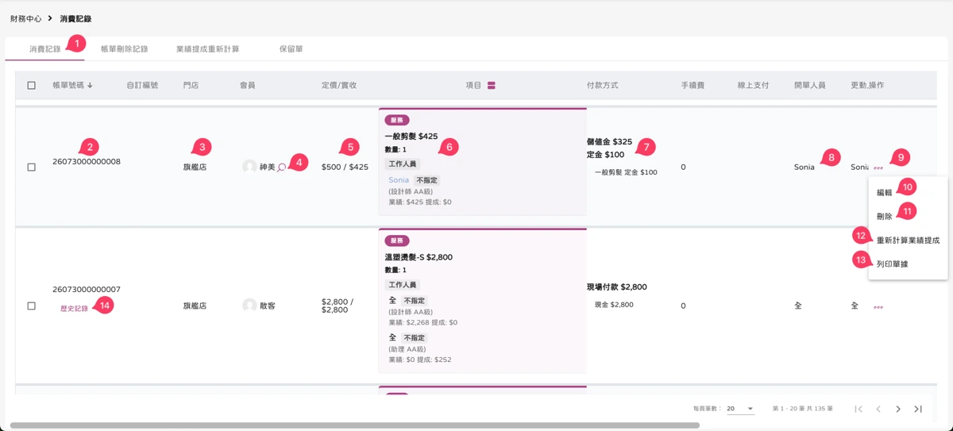Check the row for bill 26073000000008

coord(32,167)
